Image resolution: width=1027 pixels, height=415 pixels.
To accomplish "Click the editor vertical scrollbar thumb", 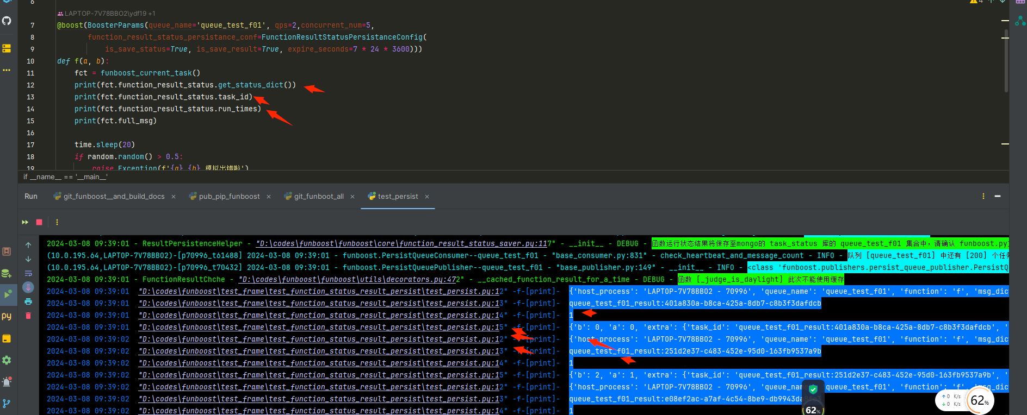I will point(1006,60).
